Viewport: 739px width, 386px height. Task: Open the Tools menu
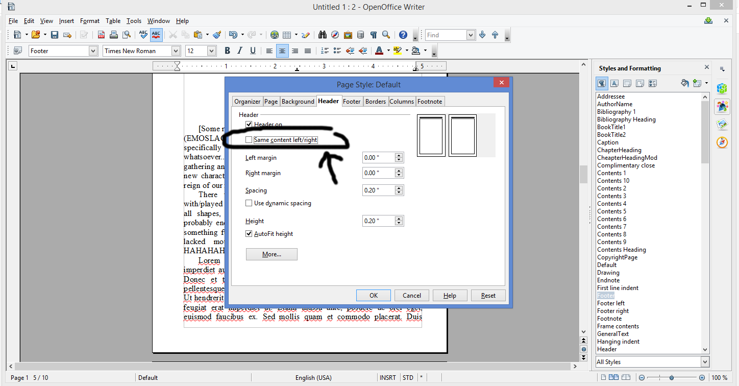tap(134, 21)
